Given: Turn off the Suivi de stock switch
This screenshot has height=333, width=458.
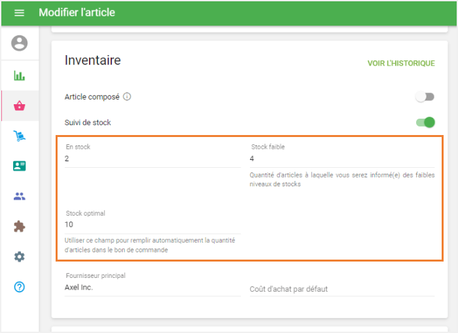Looking at the screenshot, I should (x=425, y=122).
